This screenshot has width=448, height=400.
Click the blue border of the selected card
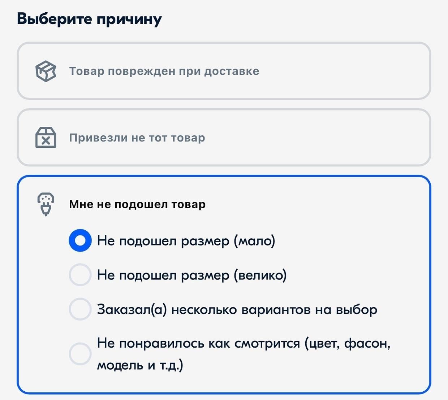[224, 176]
